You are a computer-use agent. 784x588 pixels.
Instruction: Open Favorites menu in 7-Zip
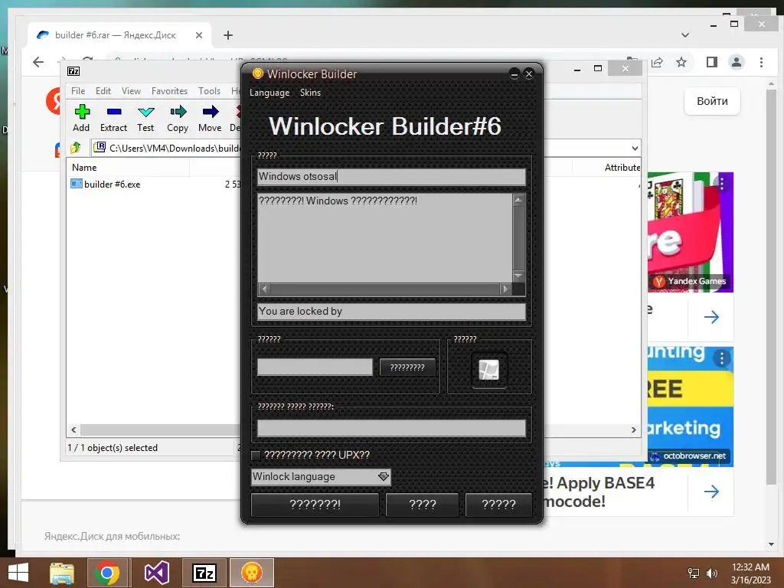click(169, 91)
